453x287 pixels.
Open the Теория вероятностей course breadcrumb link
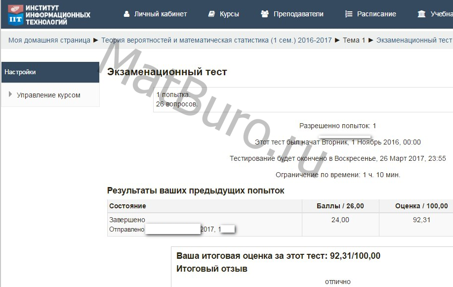coord(216,40)
